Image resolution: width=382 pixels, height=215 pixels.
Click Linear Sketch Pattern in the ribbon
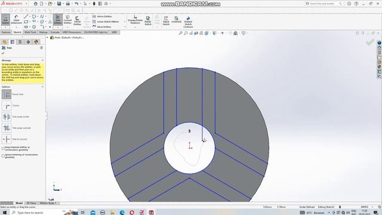click(106, 21)
